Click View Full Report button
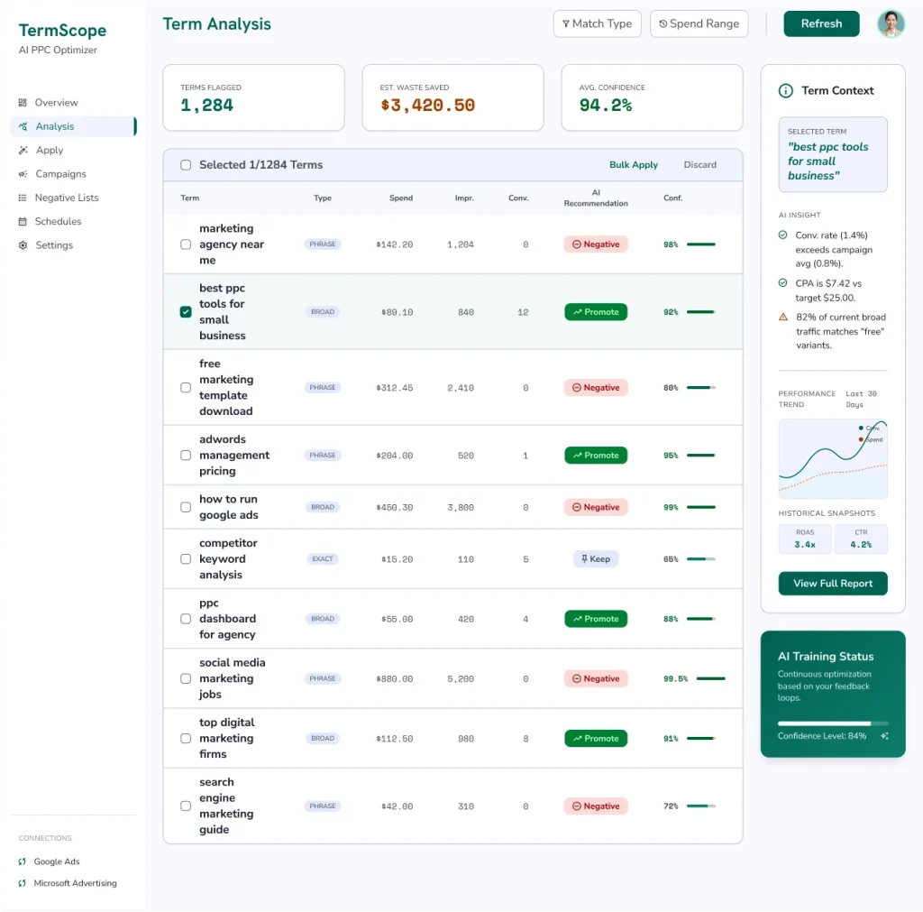The width and height of the screenshot is (923, 912). click(832, 584)
